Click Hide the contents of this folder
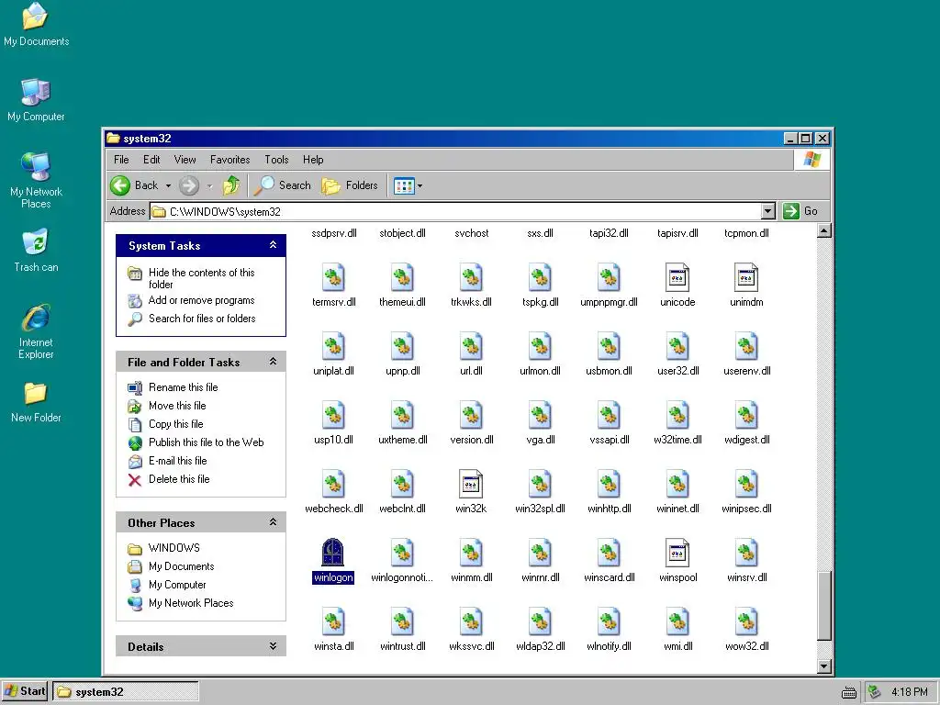 click(201, 278)
